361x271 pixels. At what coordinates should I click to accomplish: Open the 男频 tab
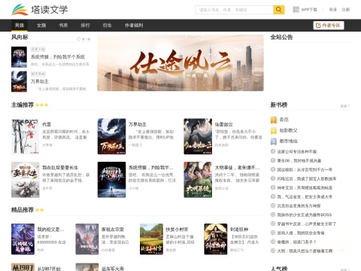pos(20,25)
